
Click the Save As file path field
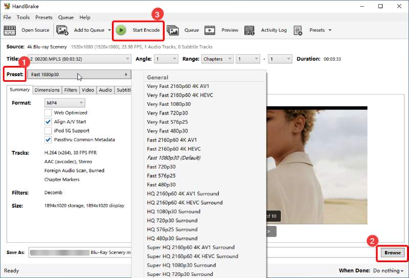coord(80,252)
